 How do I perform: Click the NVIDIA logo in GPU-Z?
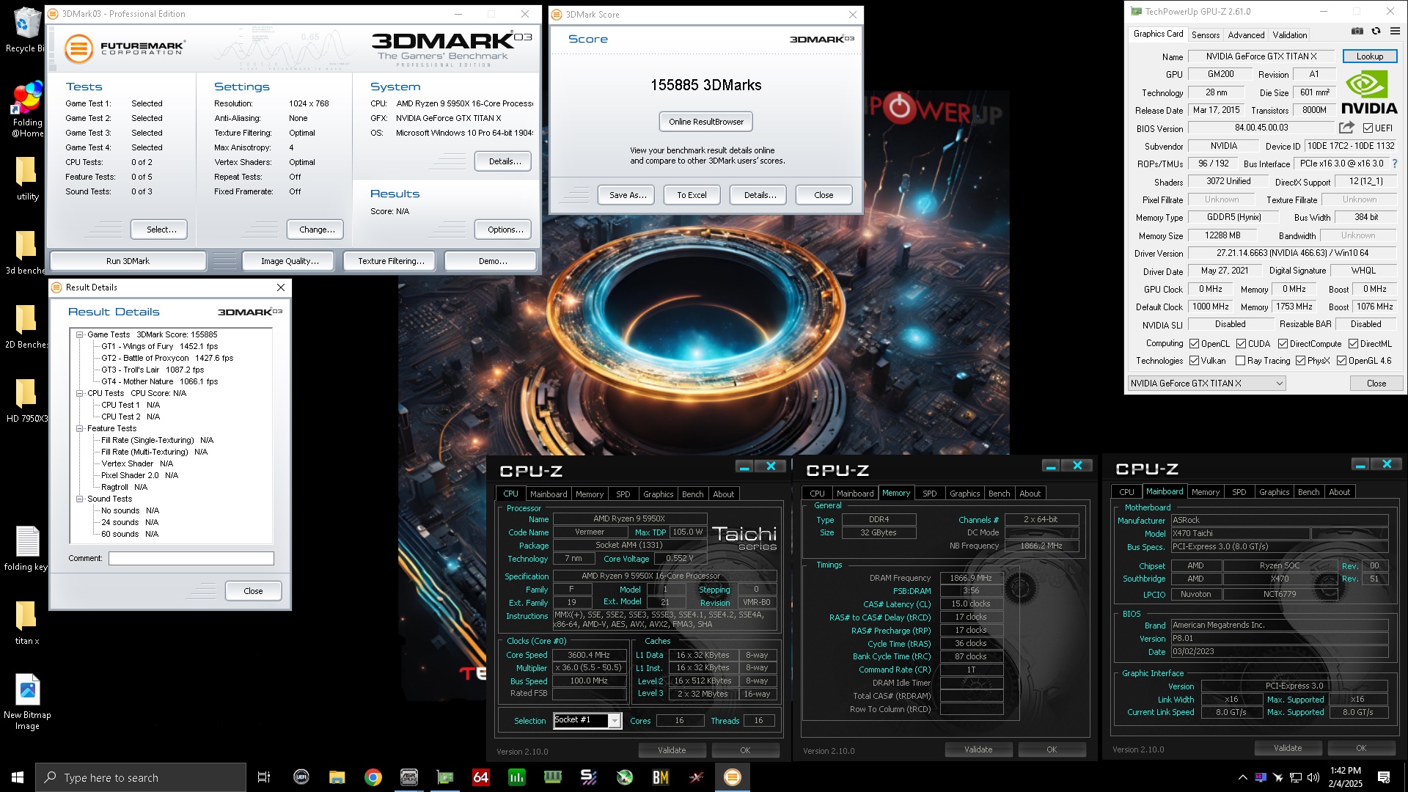tap(1370, 92)
